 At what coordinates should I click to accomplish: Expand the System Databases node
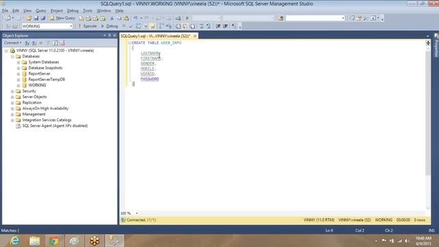click(x=19, y=62)
